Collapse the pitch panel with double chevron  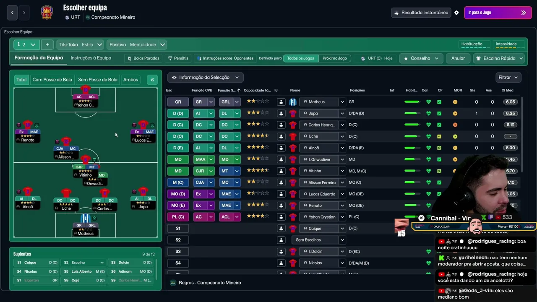(152, 80)
